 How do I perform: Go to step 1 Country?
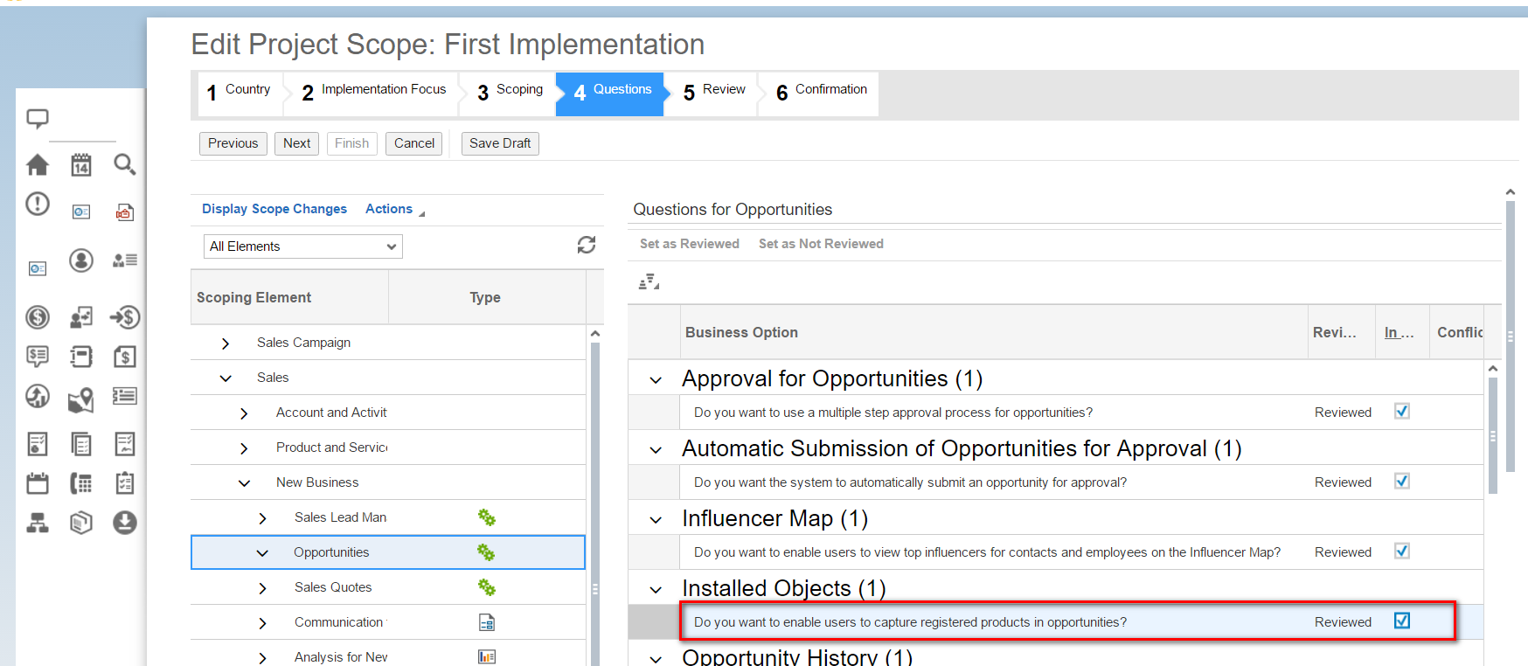pyautogui.click(x=240, y=93)
